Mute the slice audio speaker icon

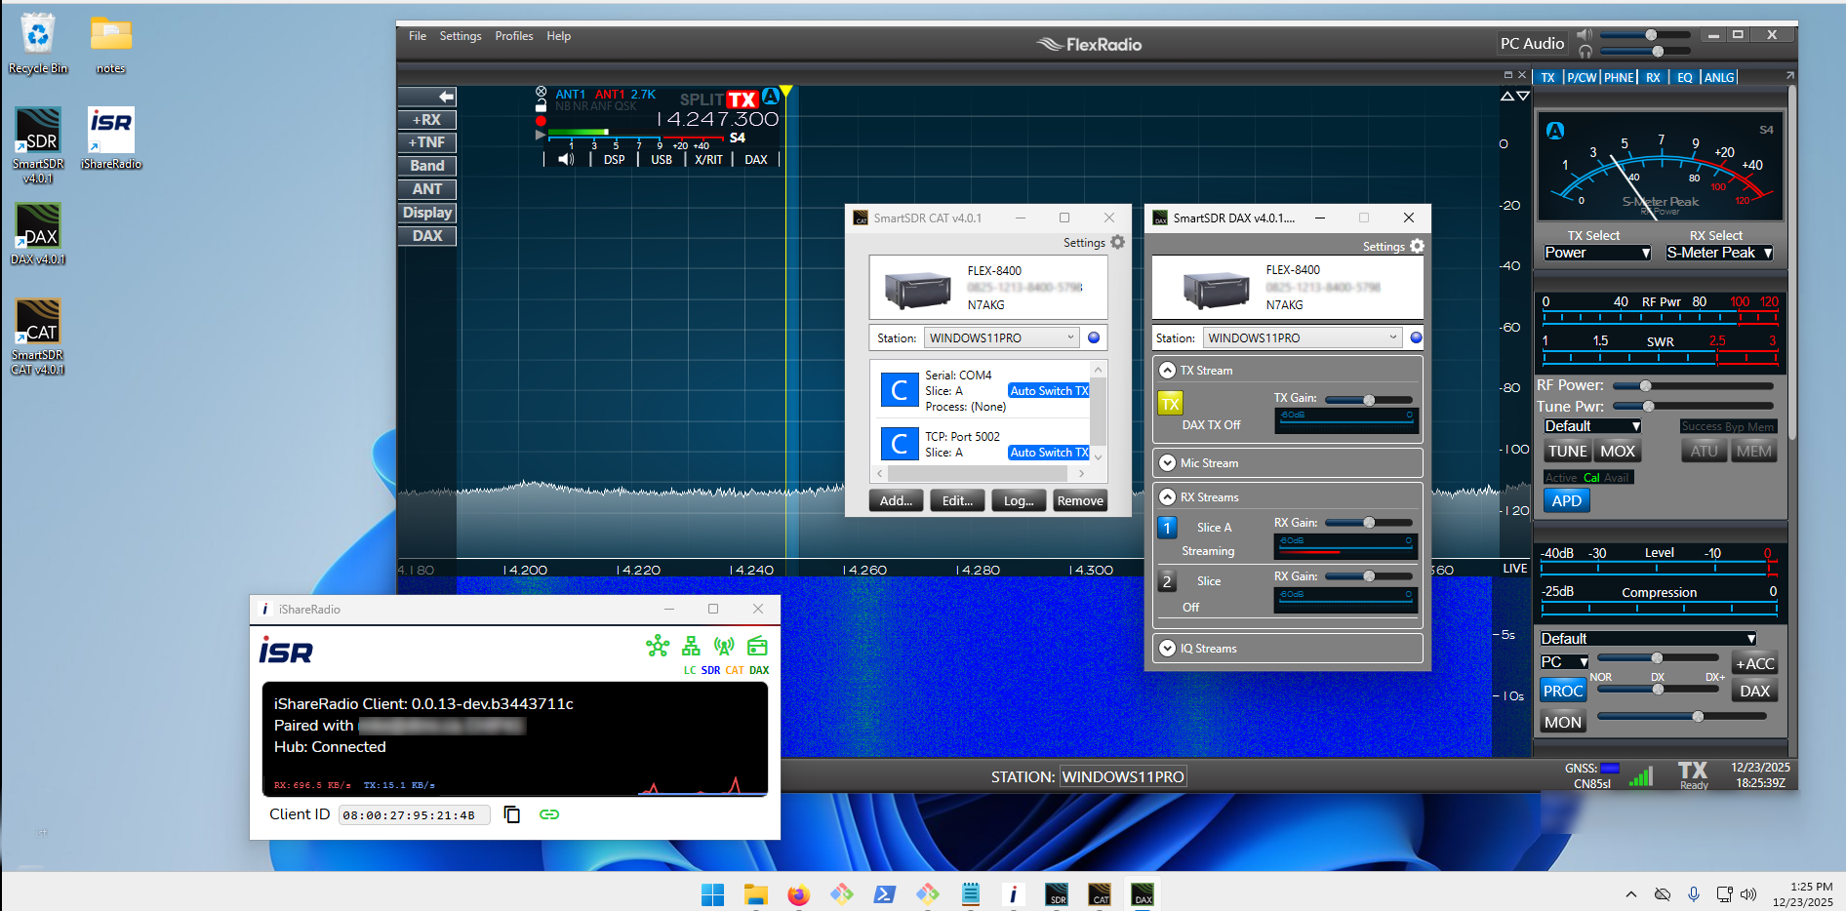[x=564, y=158]
